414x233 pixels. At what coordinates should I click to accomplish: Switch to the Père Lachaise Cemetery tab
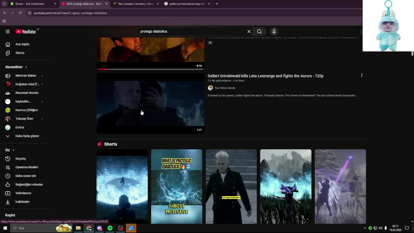tap(136, 4)
